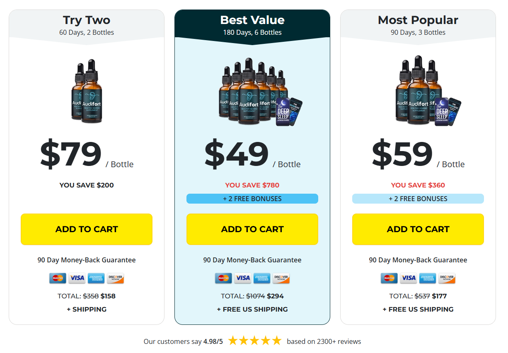Viewport: 508px width, 353px height.
Task: Click the '+ 2 FREE BONUSES' banner under Most Popular
Action: (418, 199)
